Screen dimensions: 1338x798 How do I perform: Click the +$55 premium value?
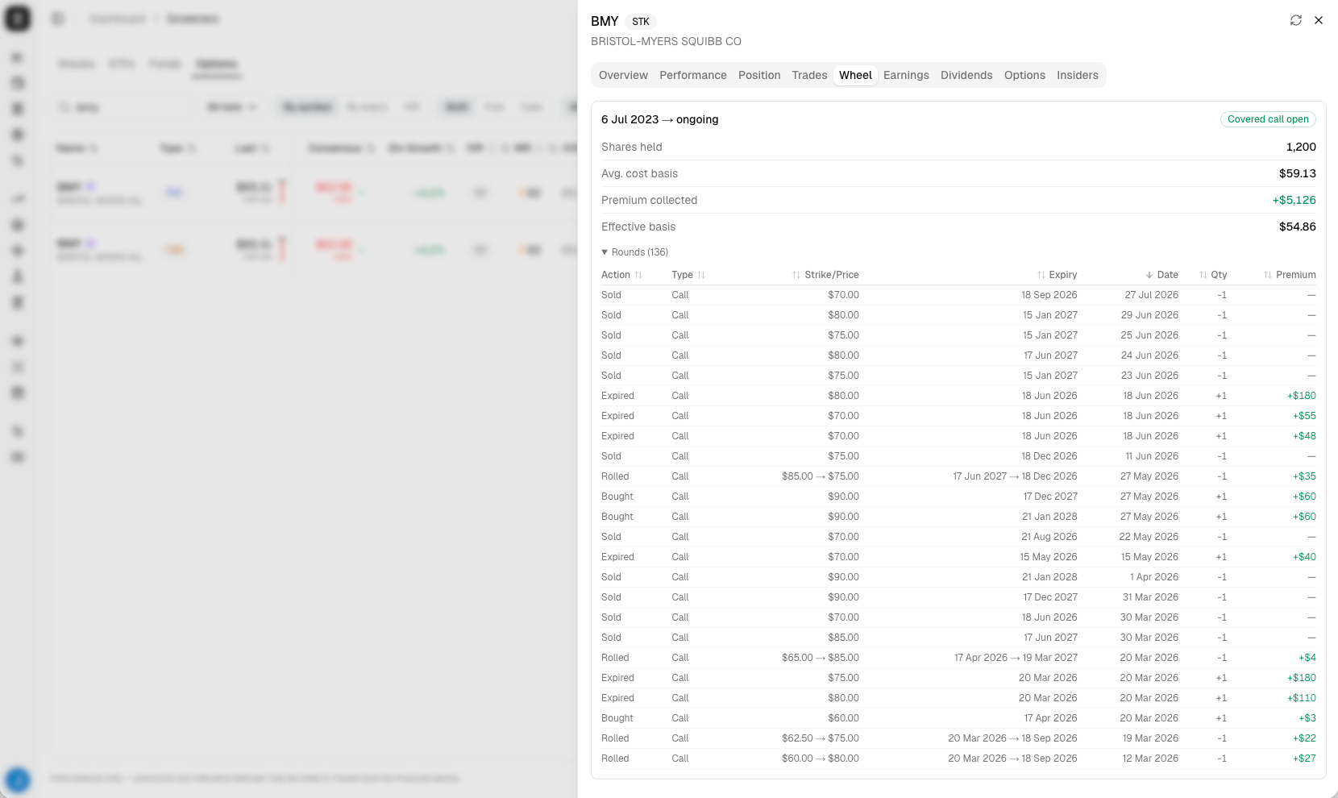(1305, 416)
